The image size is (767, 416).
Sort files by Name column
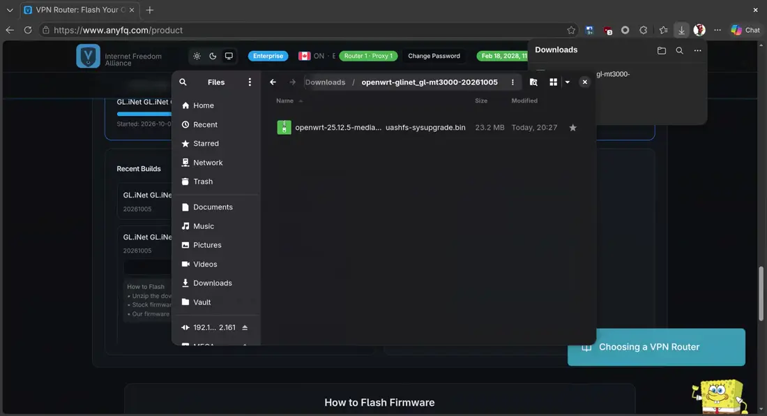click(x=284, y=101)
